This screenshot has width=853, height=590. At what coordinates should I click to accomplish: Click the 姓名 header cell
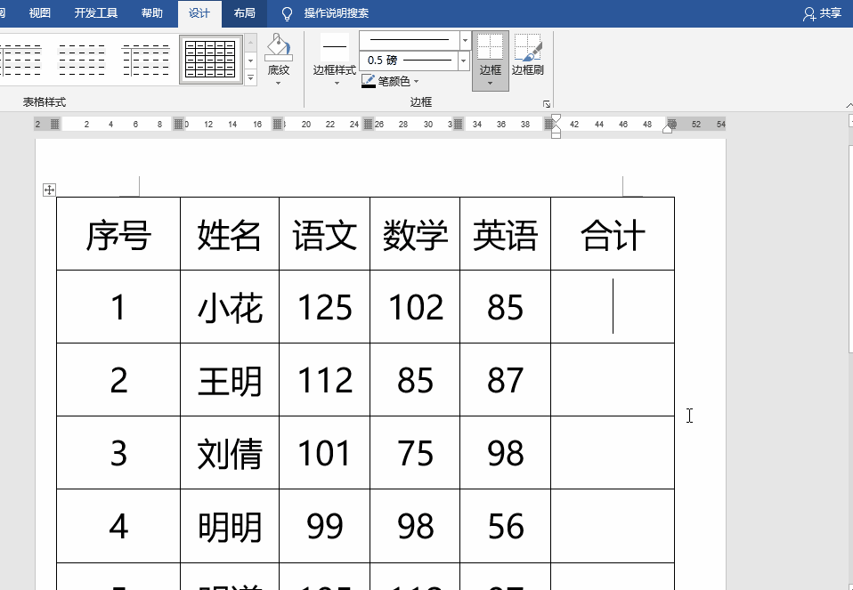(230, 234)
